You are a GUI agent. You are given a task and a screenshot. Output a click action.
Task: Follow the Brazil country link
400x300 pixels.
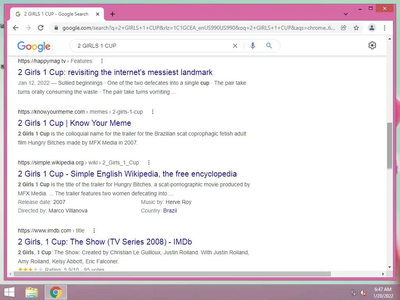pos(170,211)
